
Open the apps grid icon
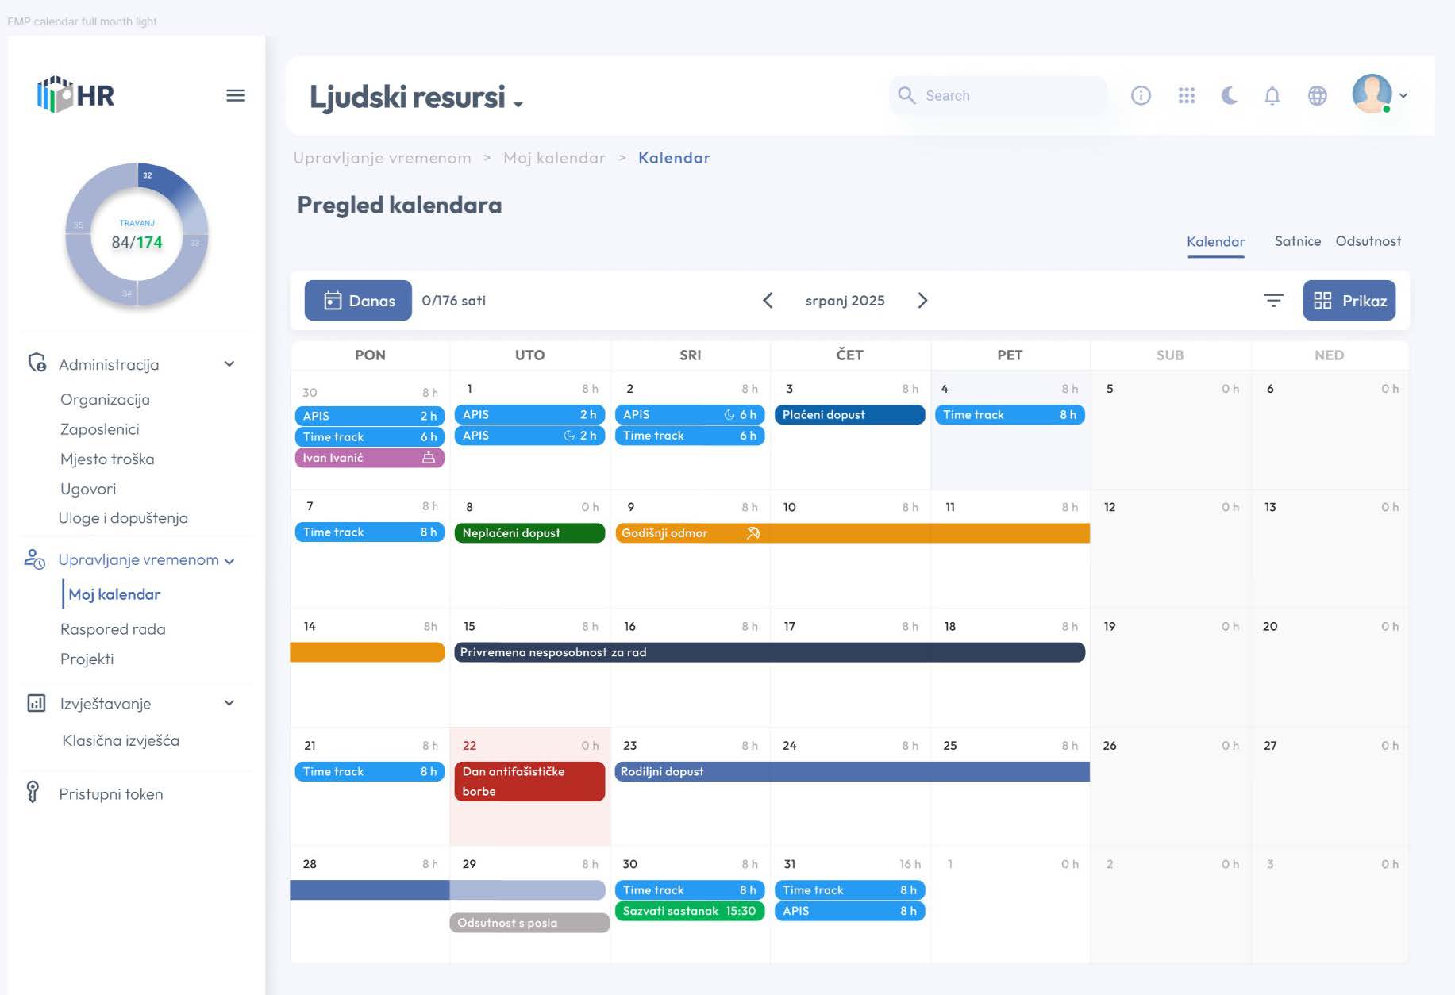coord(1187,95)
